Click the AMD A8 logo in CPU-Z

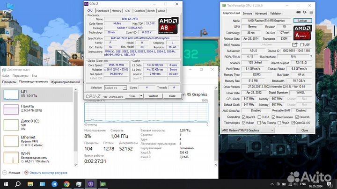pos(168,26)
